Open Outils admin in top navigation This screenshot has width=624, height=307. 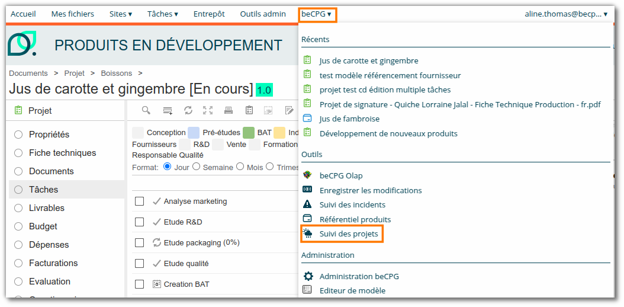[x=263, y=14]
